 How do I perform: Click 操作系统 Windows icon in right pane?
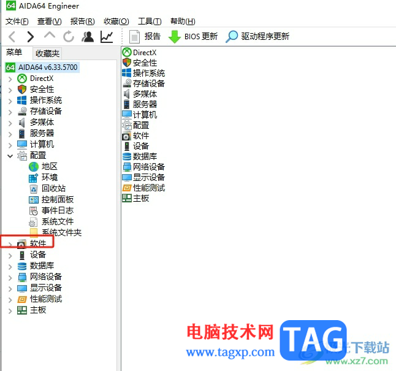pos(127,73)
